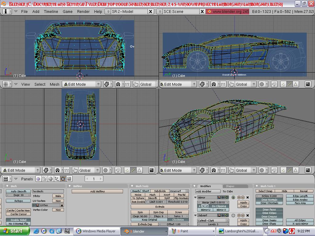Apply the Mirror modifier

(x=244, y=203)
